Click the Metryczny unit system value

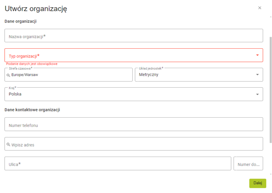(149, 75)
